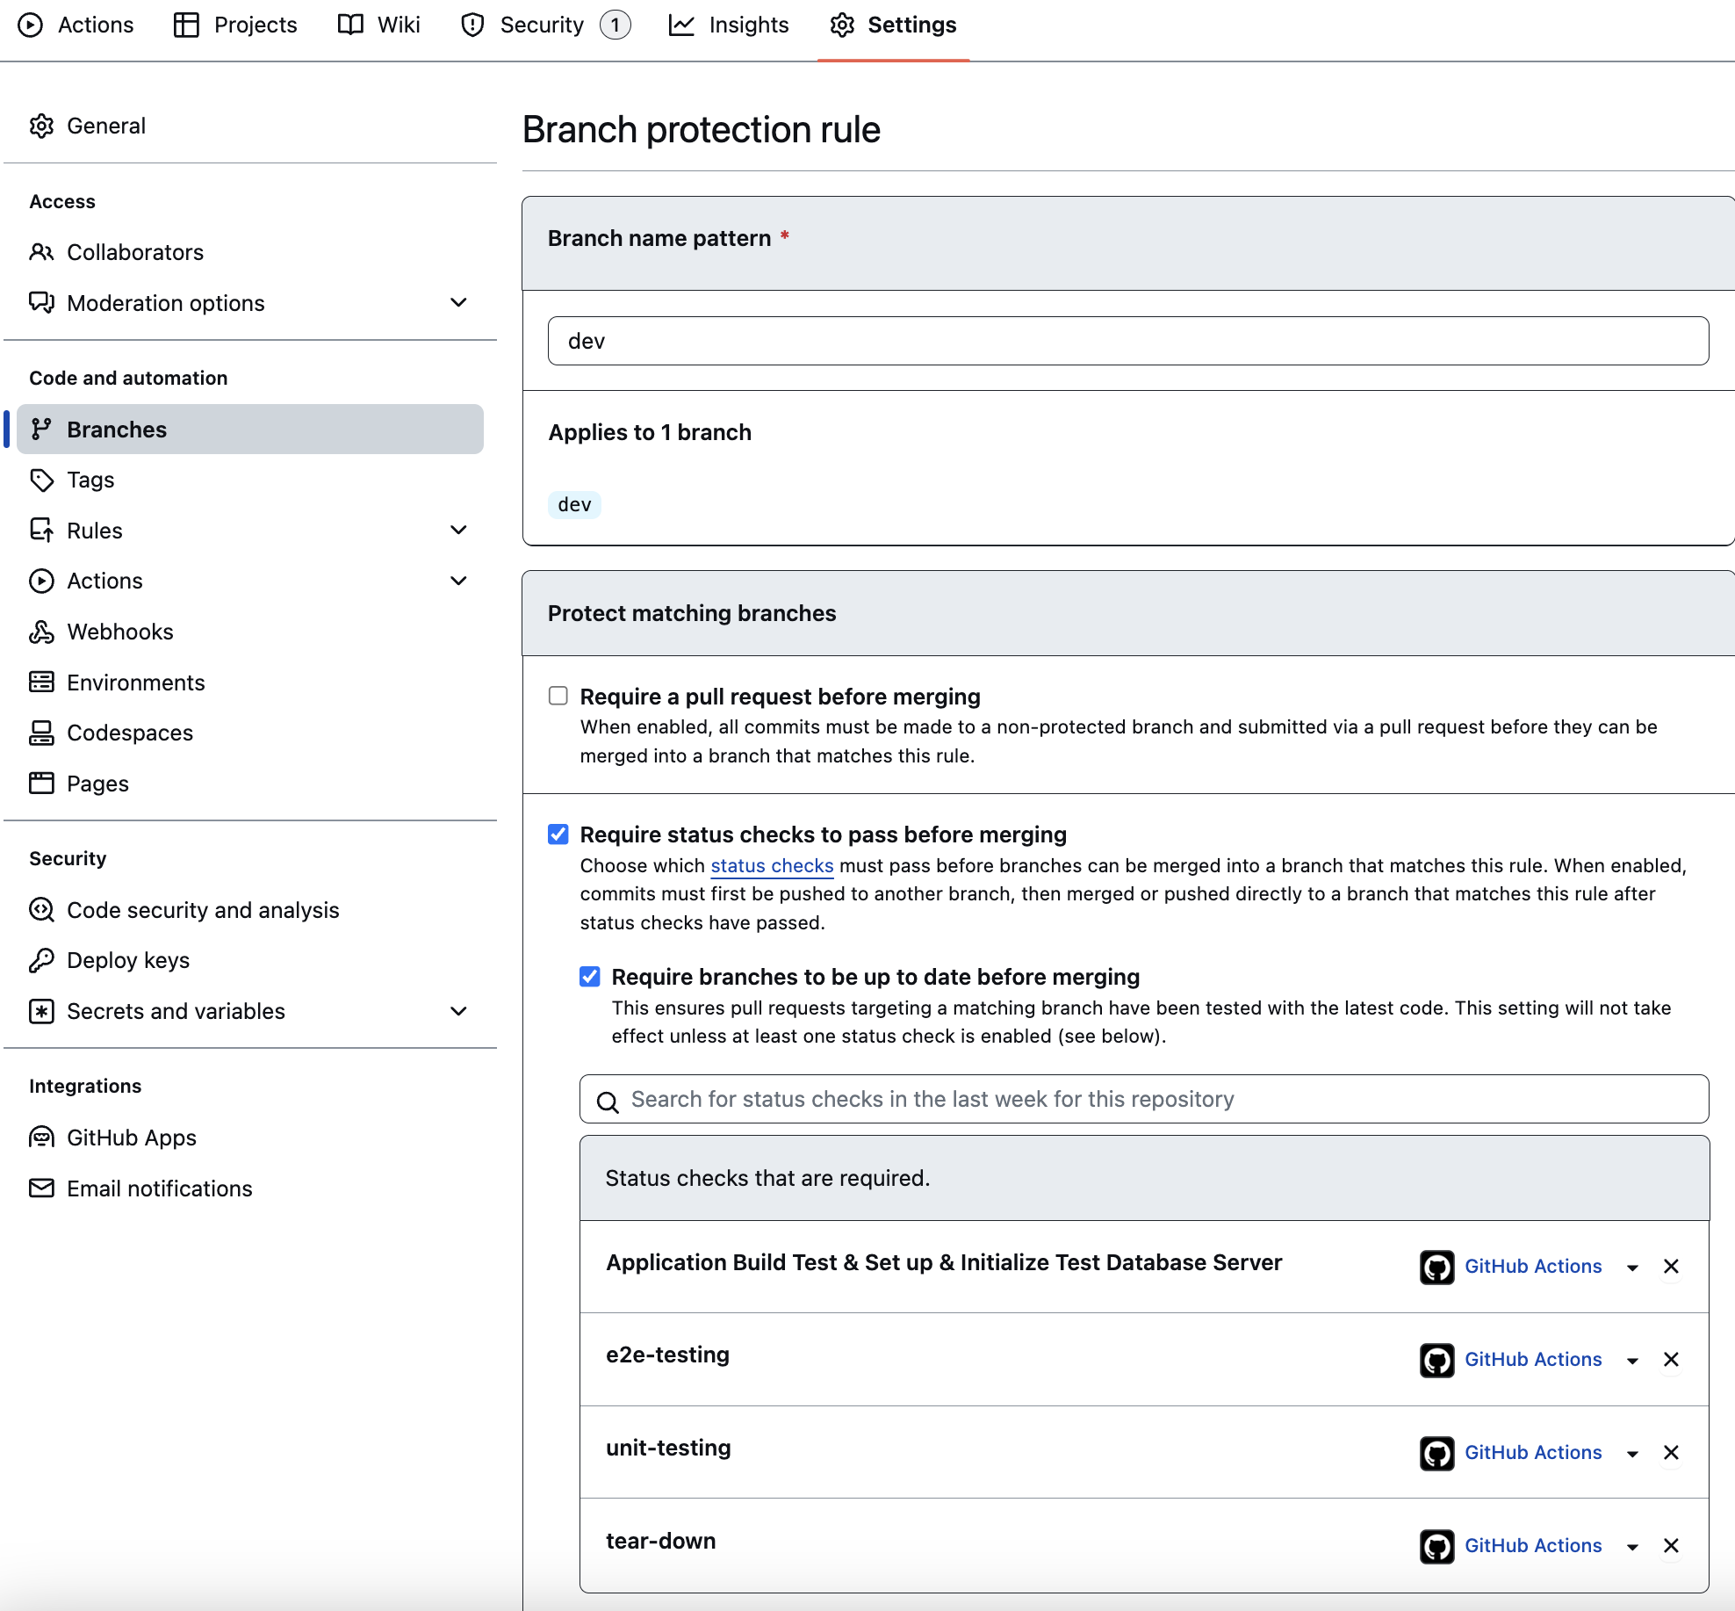Click GitHub logo icon in unit-testing row
Viewport: 1735px width, 1611px height.
(1436, 1453)
